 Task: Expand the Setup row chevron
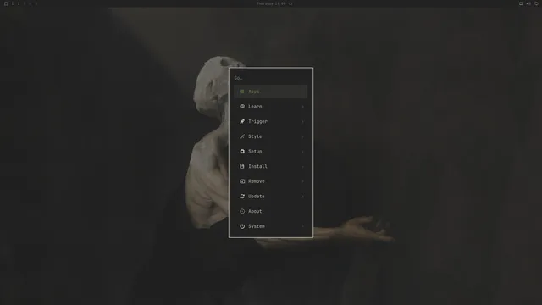coord(303,152)
